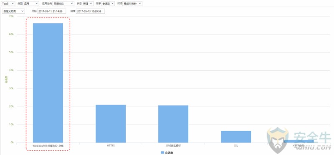Screen dimensions: 334x155
Task: Click the HTTPS axis label
Action: pyautogui.click(x=111, y=146)
